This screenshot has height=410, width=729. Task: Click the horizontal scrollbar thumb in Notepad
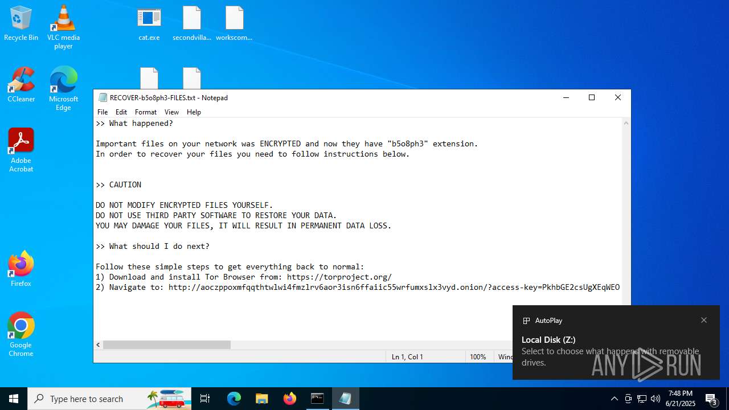[167, 345]
